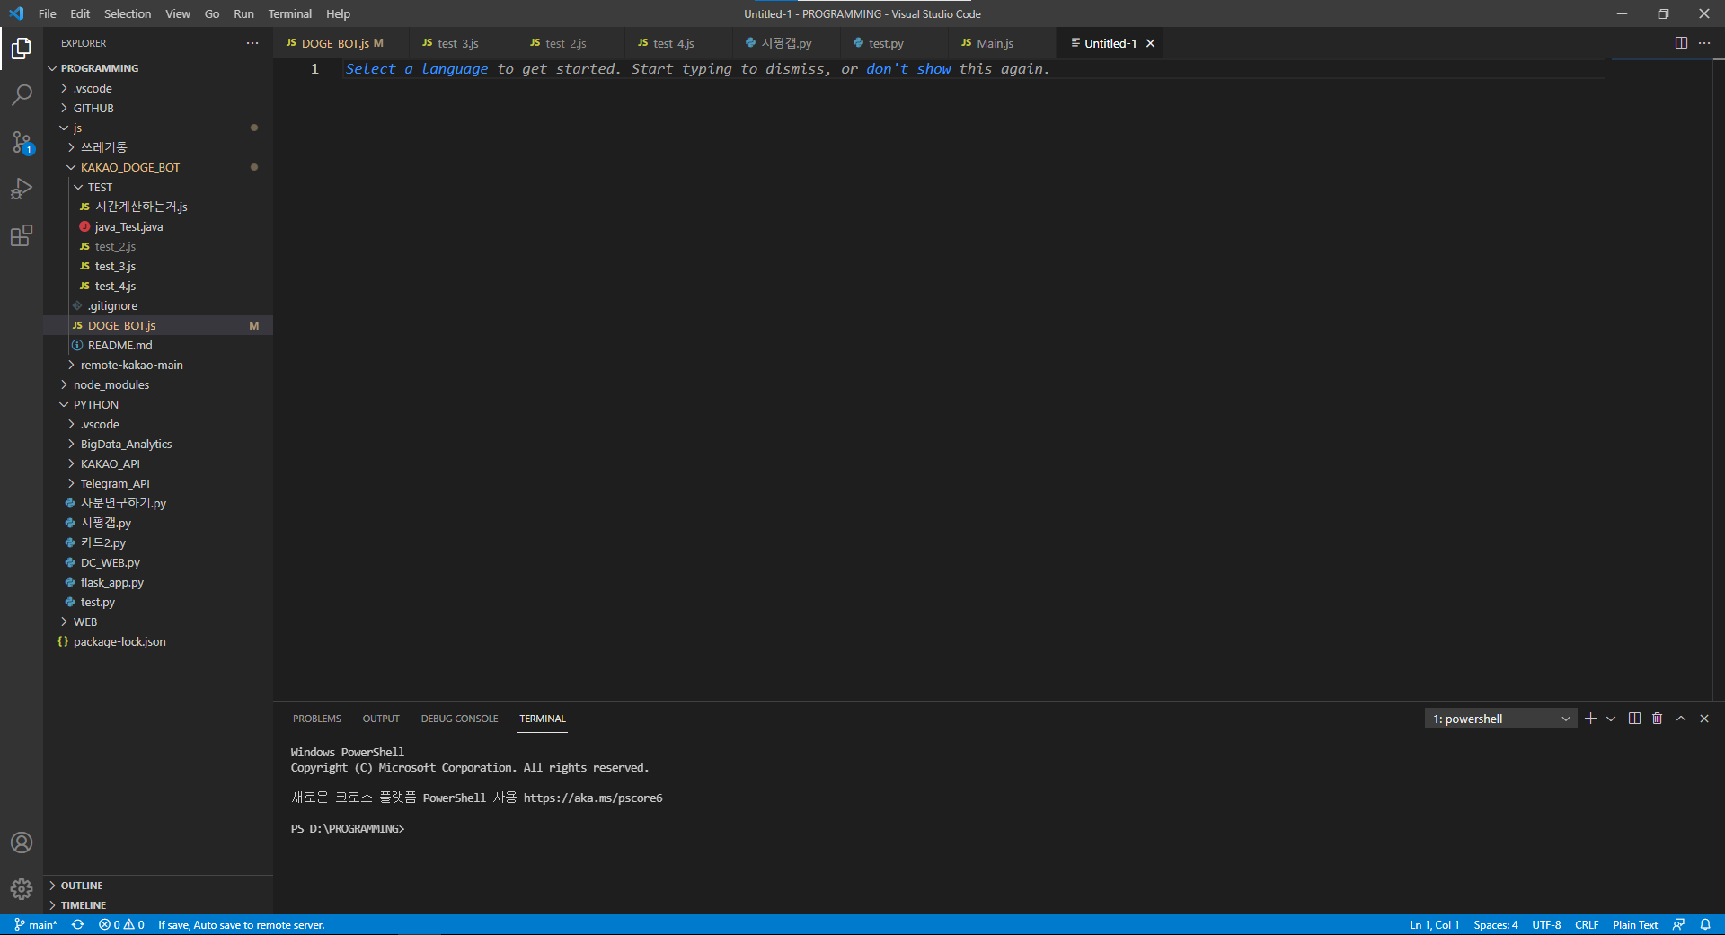Click the main* git branch indicator

(36, 924)
